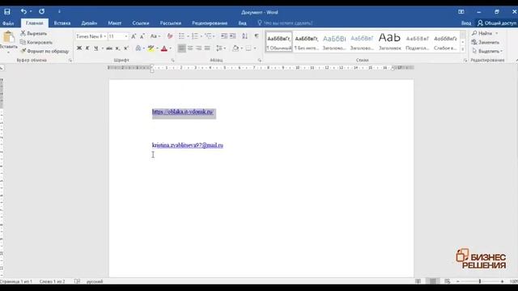The width and height of the screenshot is (518, 291).
Task: Clear all formatting eraser icon
Action: click(170, 36)
